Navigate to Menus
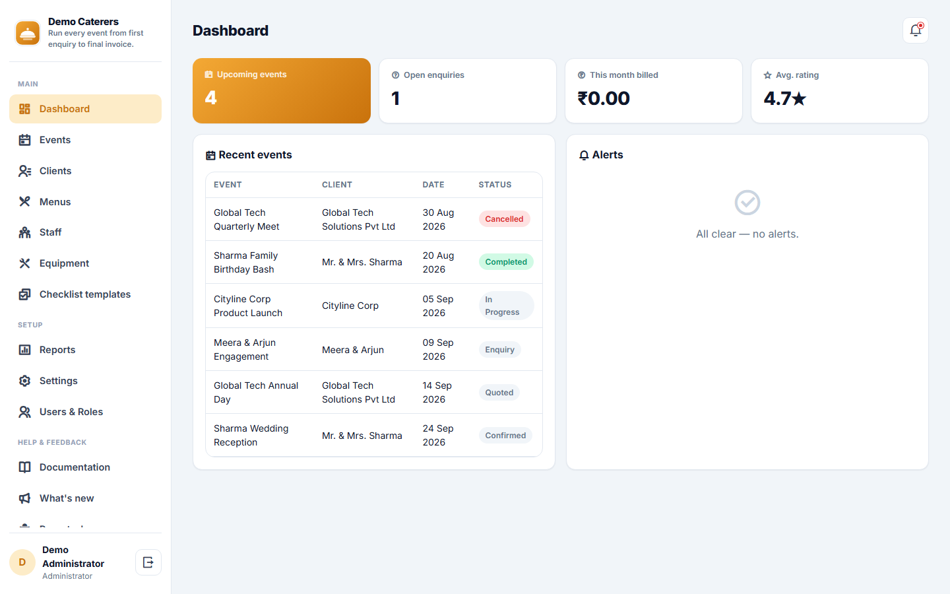Image resolution: width=950 pixels, height=594 pixels. tap(85, 202)
